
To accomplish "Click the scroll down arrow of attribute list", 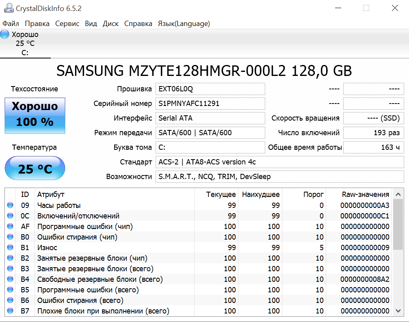I will [x=398, y=311].
